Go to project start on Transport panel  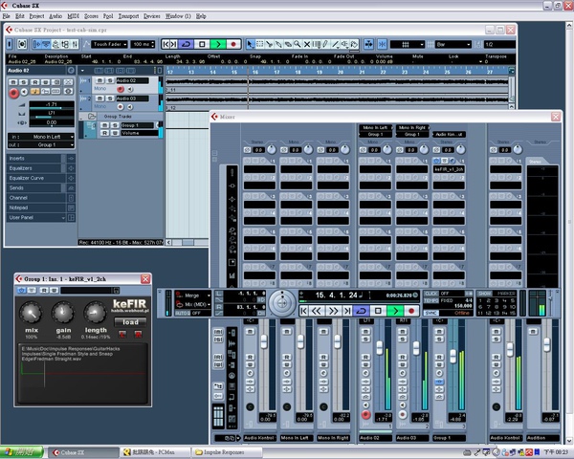tap(304, 311)
